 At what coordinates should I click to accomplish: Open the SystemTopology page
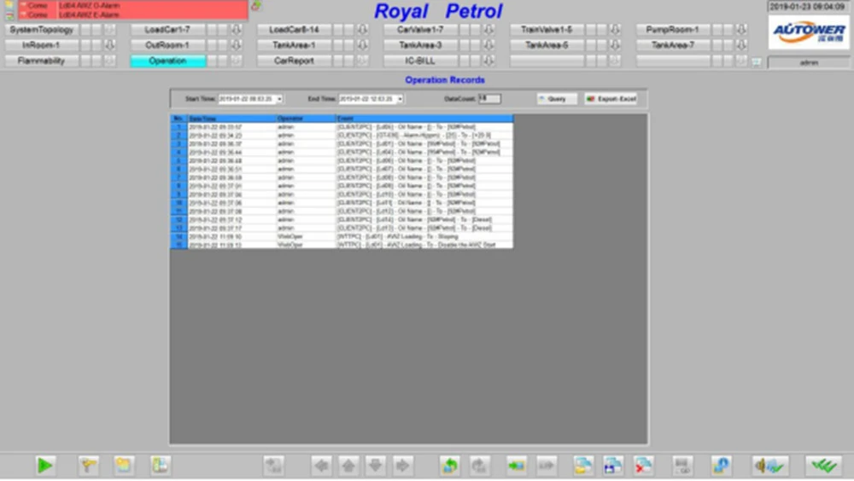tap(41, 29)
